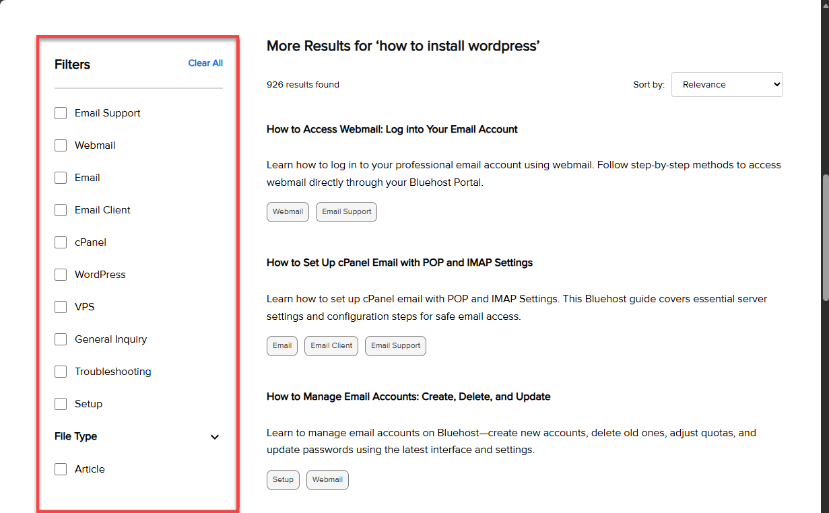The image size is (829, 513).
Task: Open the How to Manage Email Accounts article
Action: [408, 397]
